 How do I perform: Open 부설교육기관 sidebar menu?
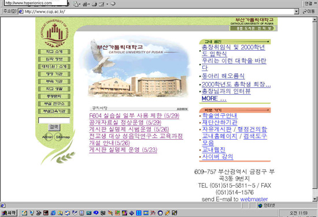coord(54,111)
